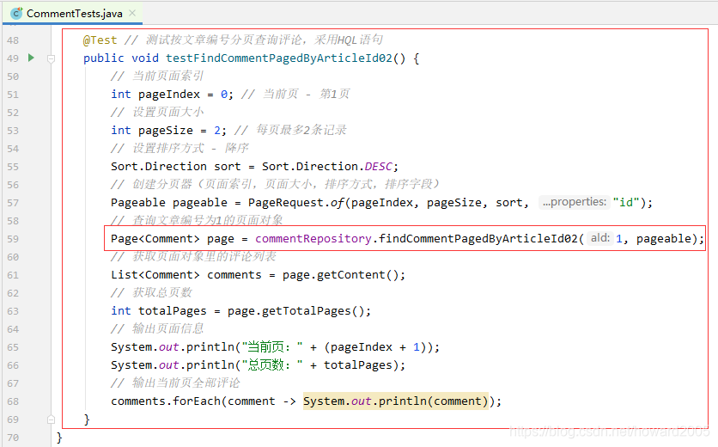Click the comment '输出当前页全部评论' on line 67
This screenshot has height=447, width=718.
tap(175, 383)
